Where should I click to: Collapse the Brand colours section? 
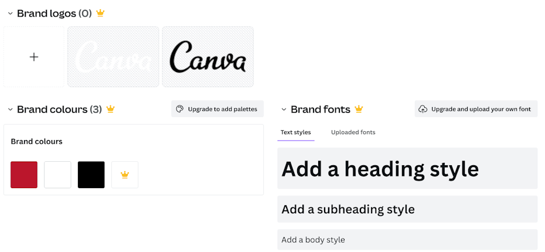[x=10, y=110]
